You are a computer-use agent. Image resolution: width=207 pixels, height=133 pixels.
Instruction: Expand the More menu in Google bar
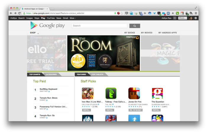(73, 18)
